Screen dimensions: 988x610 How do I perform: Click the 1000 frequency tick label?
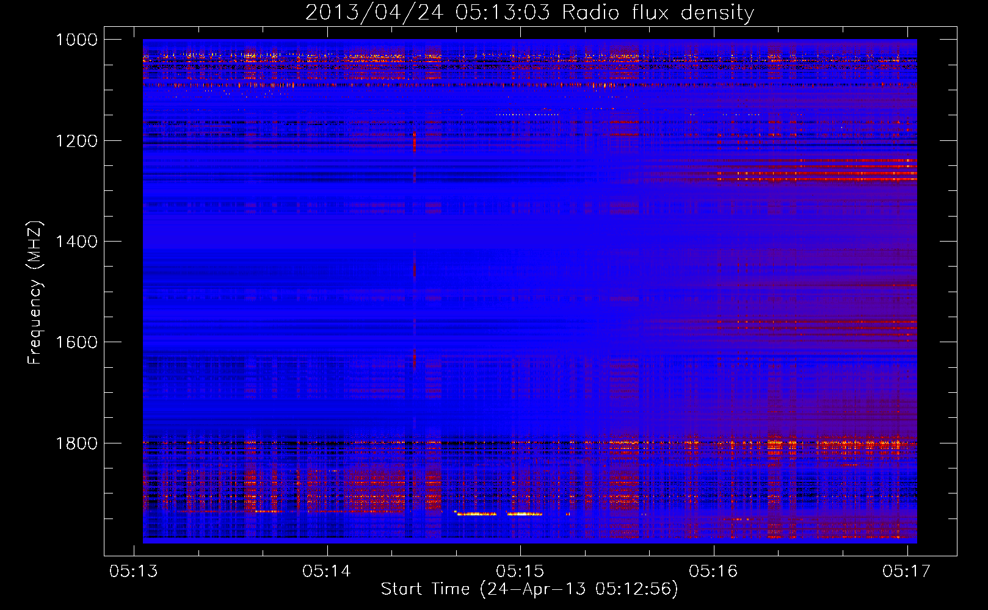click(76, 40)
